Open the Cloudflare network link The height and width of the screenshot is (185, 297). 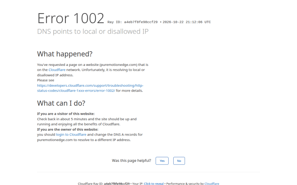tap(57, 70)
